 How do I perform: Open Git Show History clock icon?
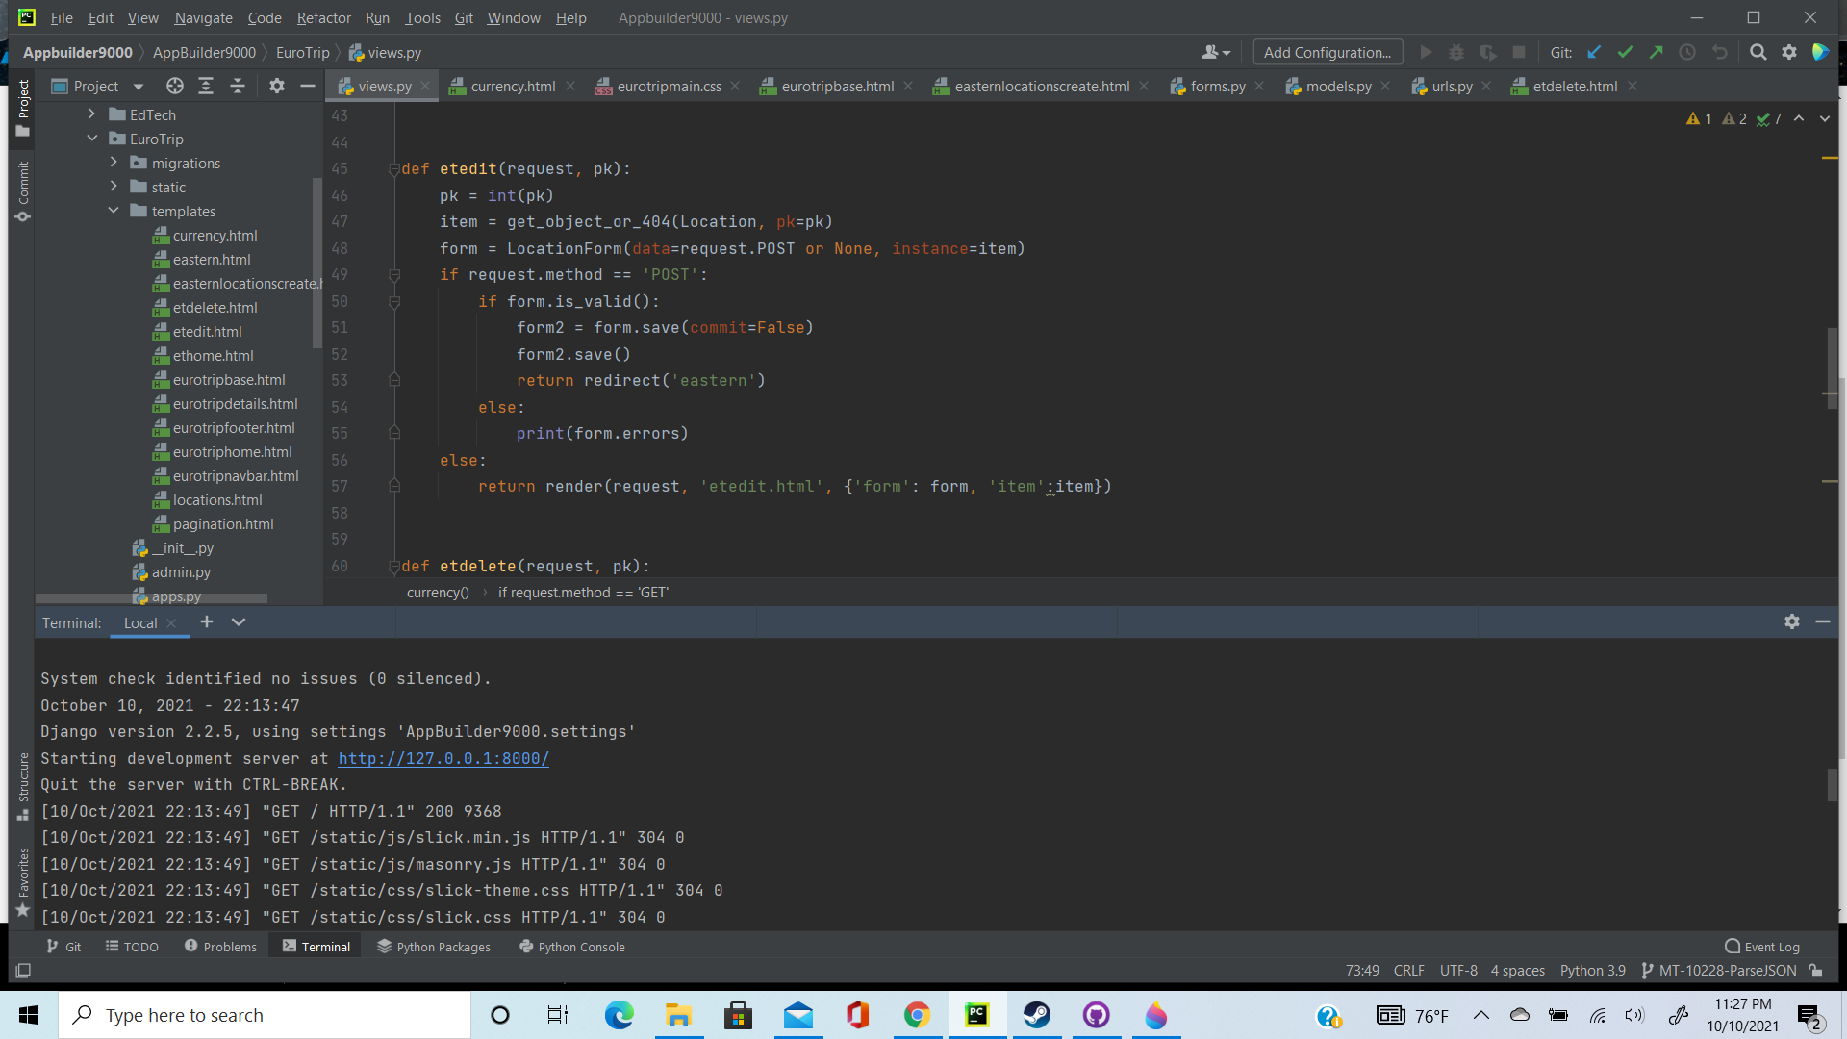pyautogui.click(x=1687, y=53)
